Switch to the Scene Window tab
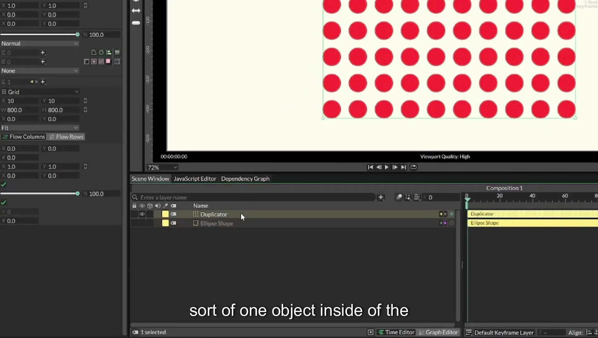The width and height of the screenshot is (598, 338). point(150,179)
